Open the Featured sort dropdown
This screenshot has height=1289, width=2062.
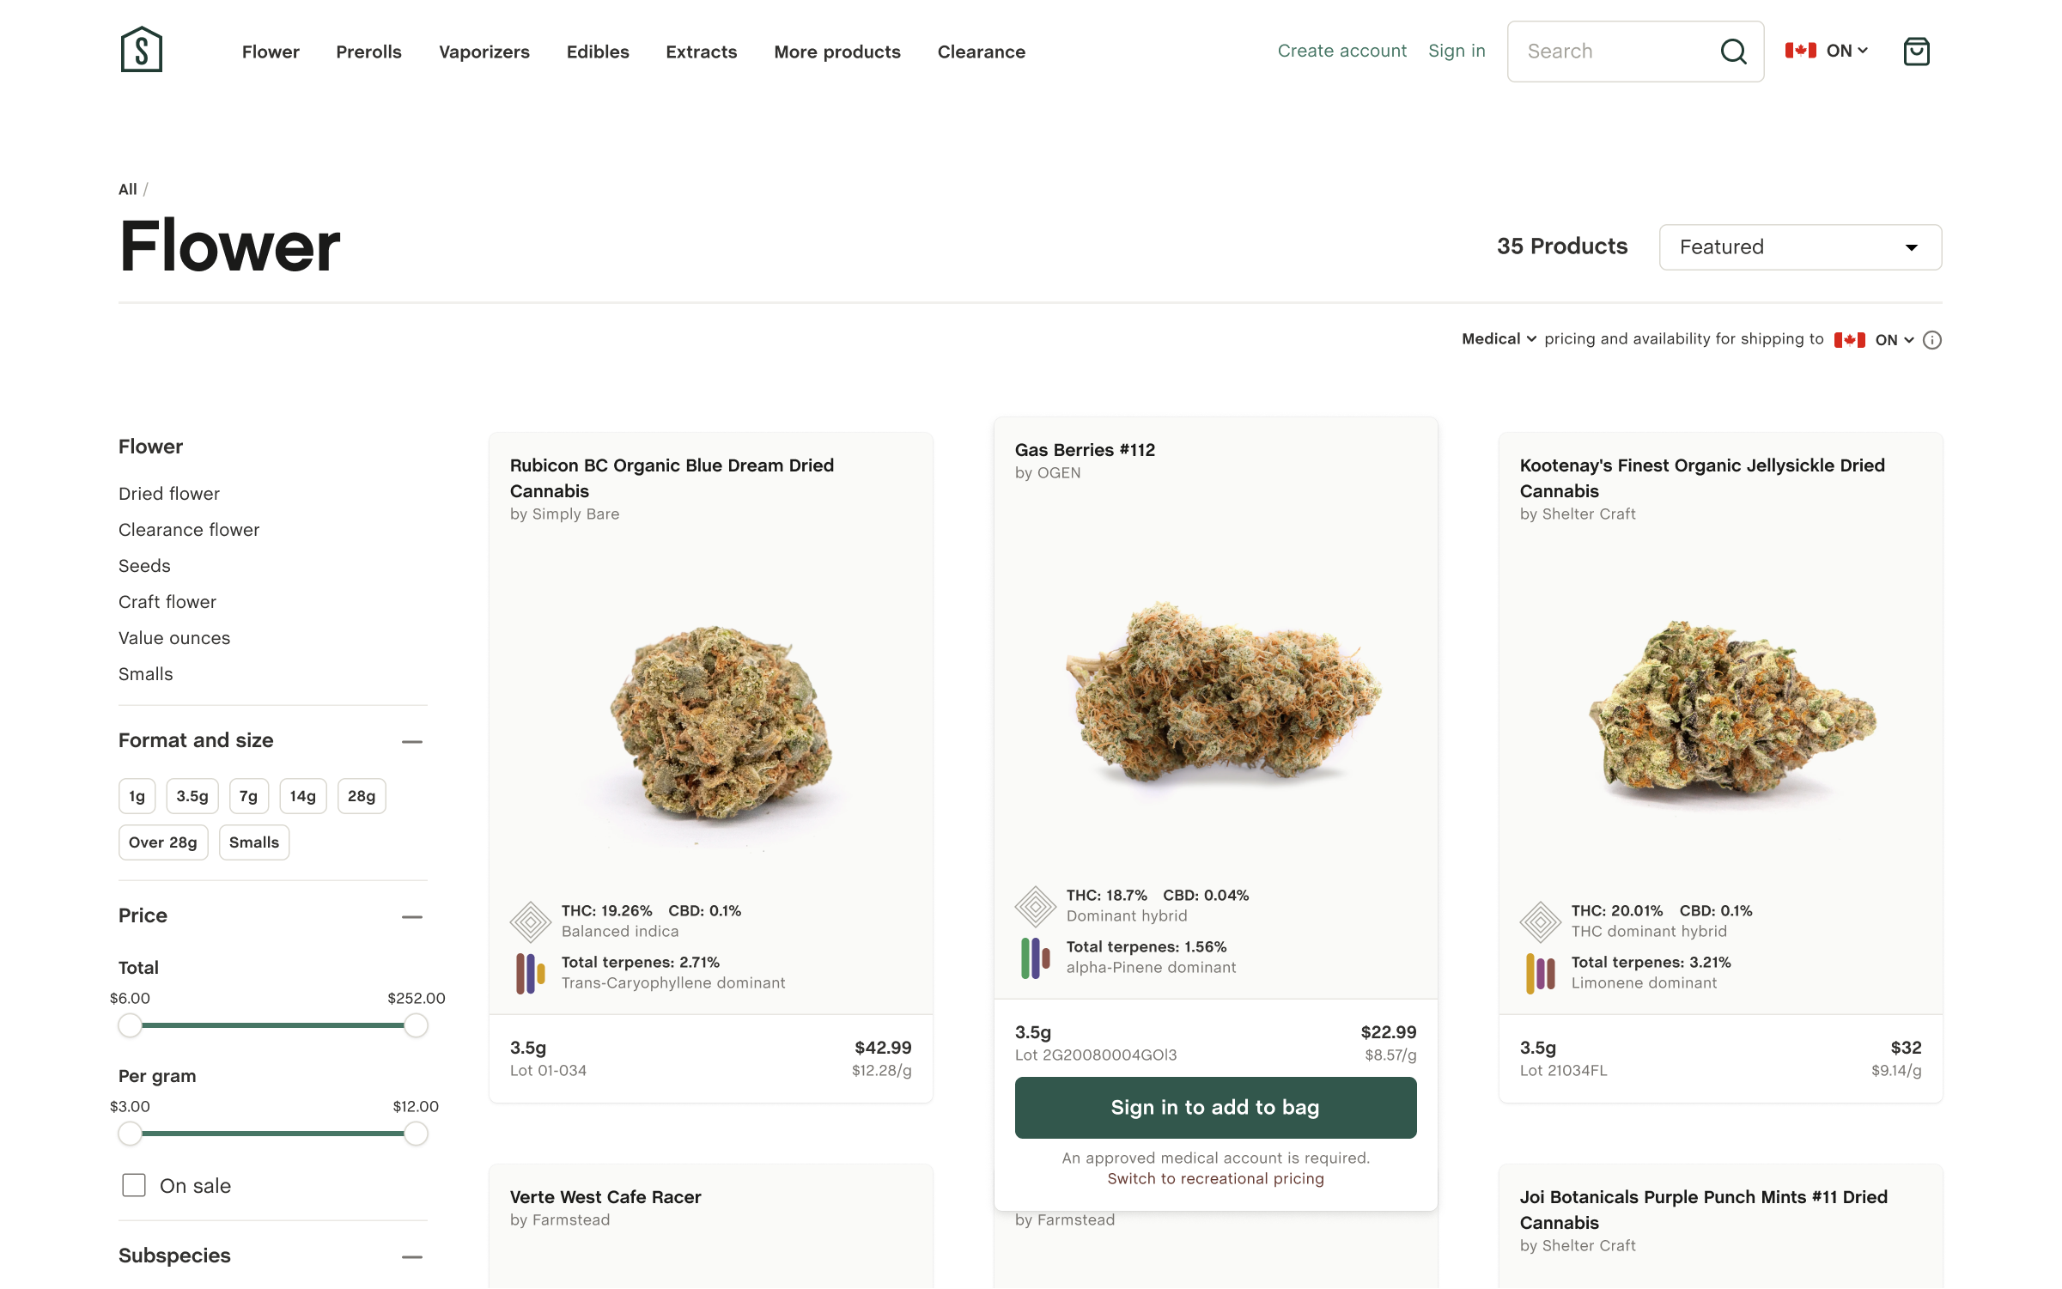[1800, 247]
